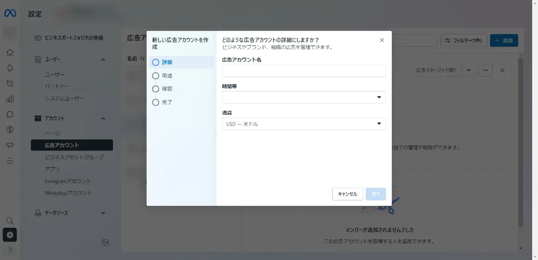Collapse the アカウント section chevron
The image size is (538, 260).
click(103, 118)
